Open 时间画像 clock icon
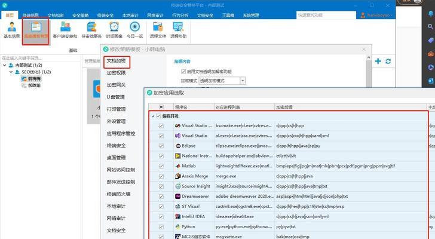The image size is (435, 239). [114, 27]
